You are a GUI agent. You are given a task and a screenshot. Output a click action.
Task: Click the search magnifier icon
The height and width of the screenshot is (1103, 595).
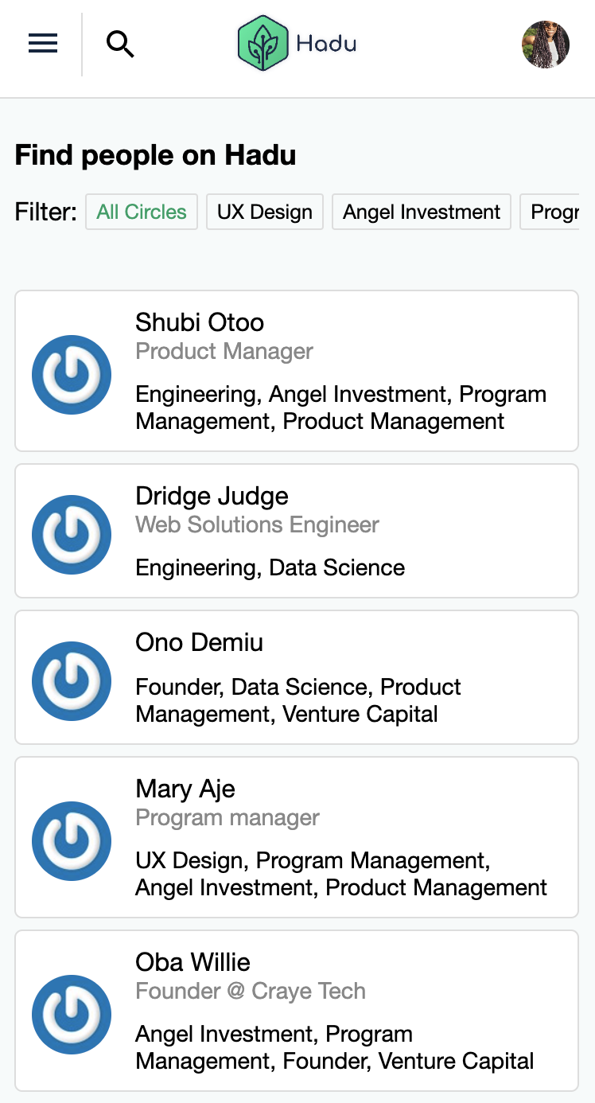pyautogui.click(x=120, y=44)
